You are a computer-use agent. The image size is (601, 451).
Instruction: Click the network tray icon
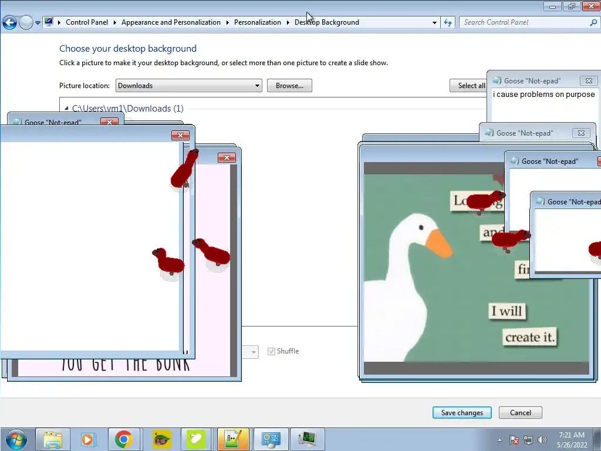(528, 440)
